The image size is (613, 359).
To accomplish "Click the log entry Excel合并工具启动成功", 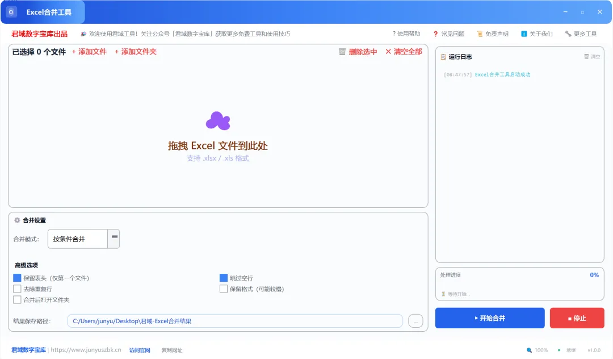I will point(502,74).
